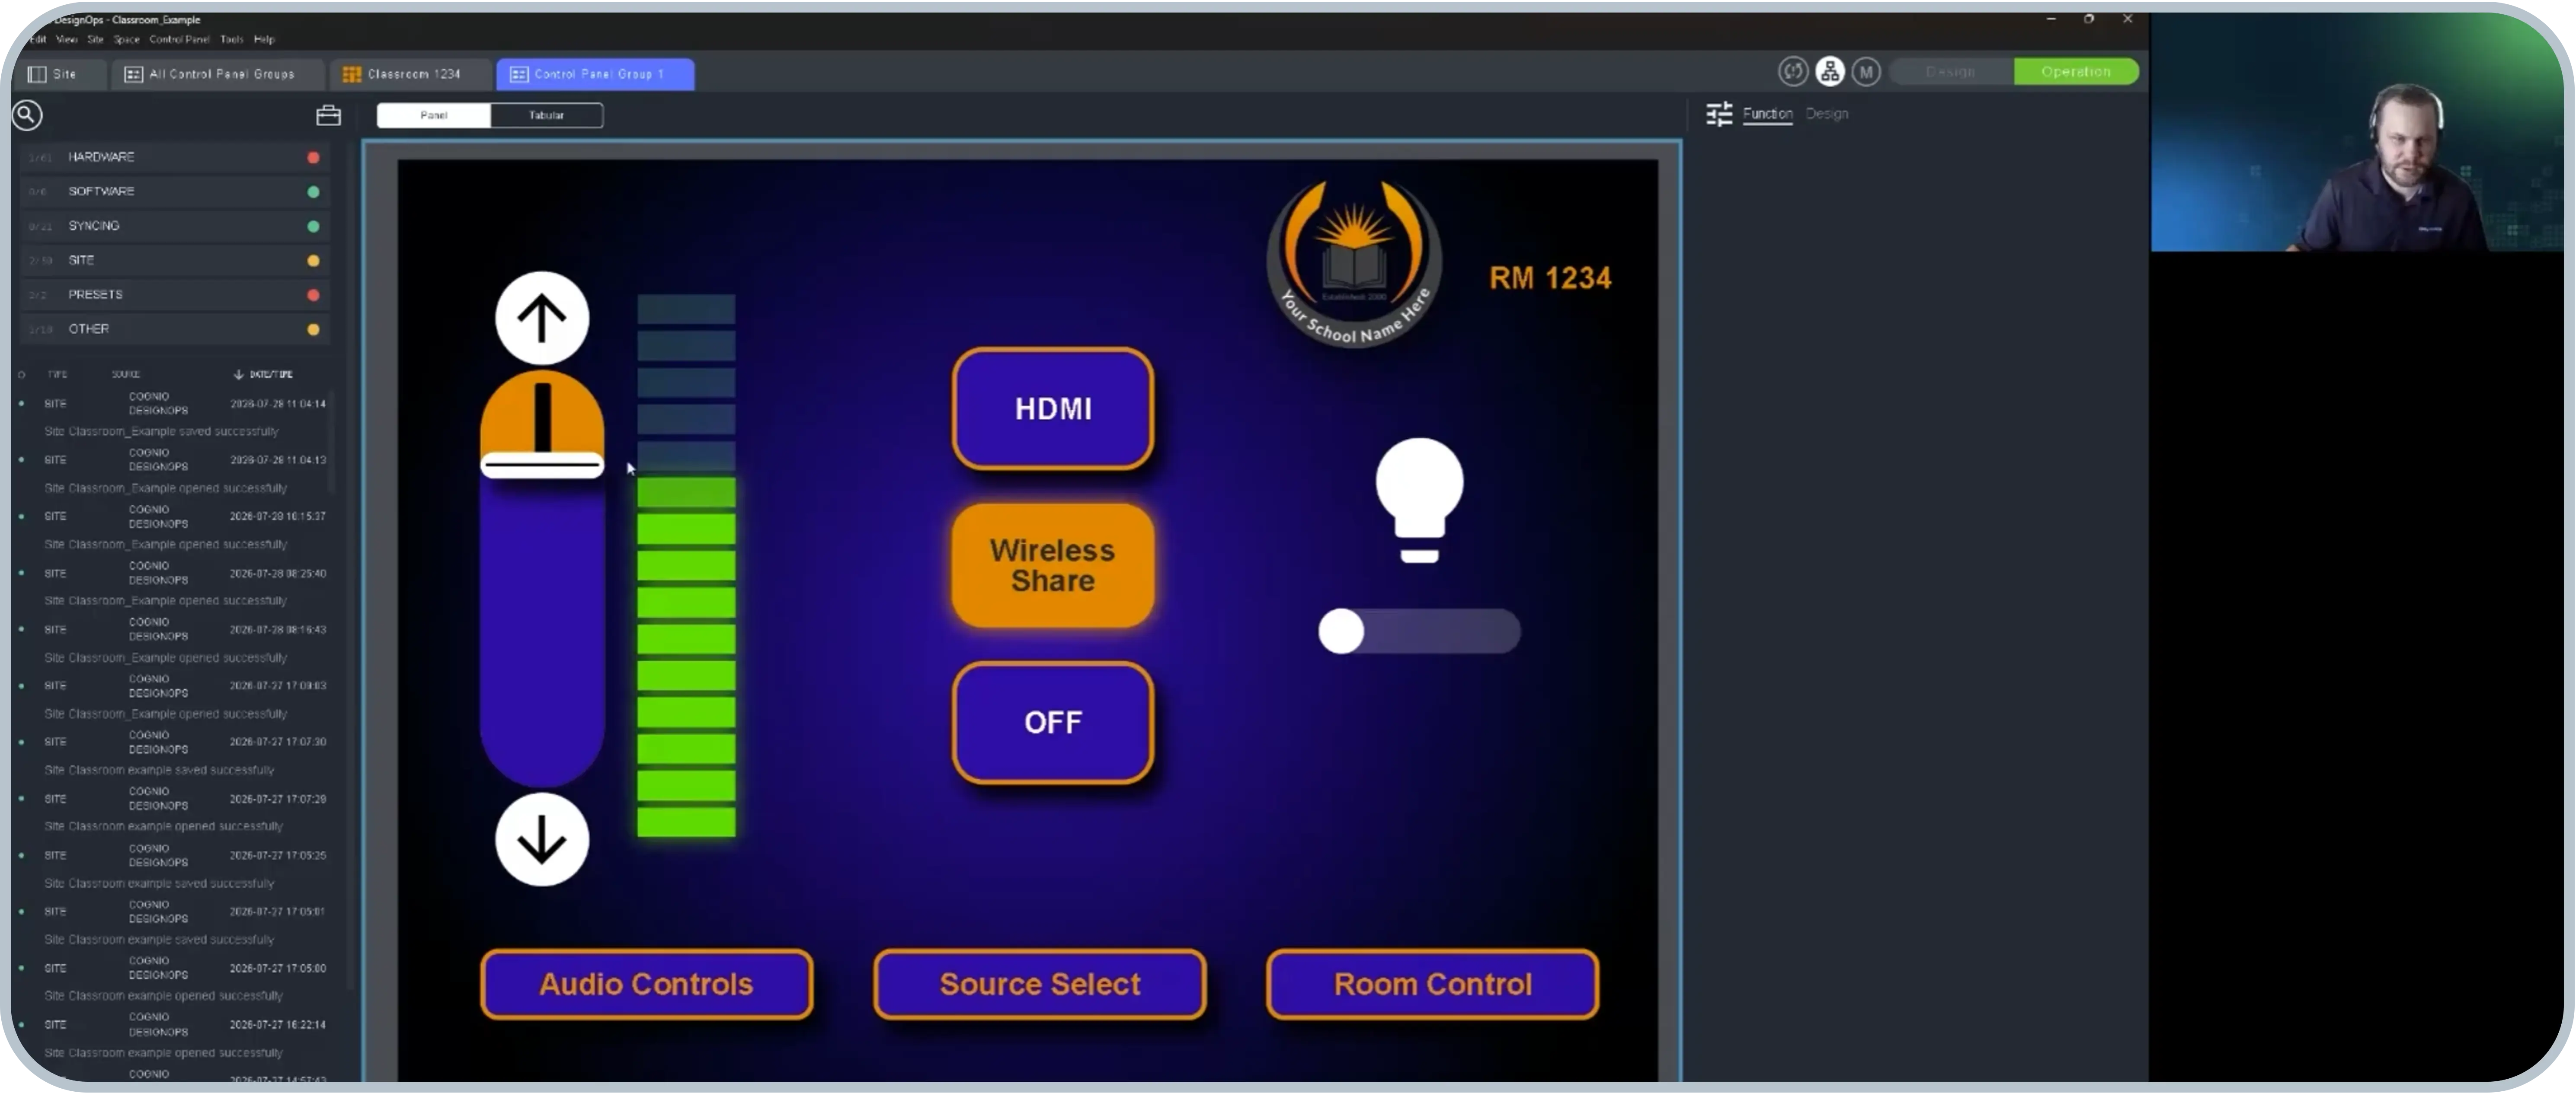Click the OTHER yellow status dot
2576x1093 pixels.
point(313,330)
